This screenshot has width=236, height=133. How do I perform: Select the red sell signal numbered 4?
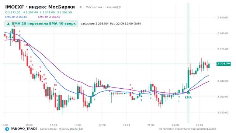tap(31, 57)
